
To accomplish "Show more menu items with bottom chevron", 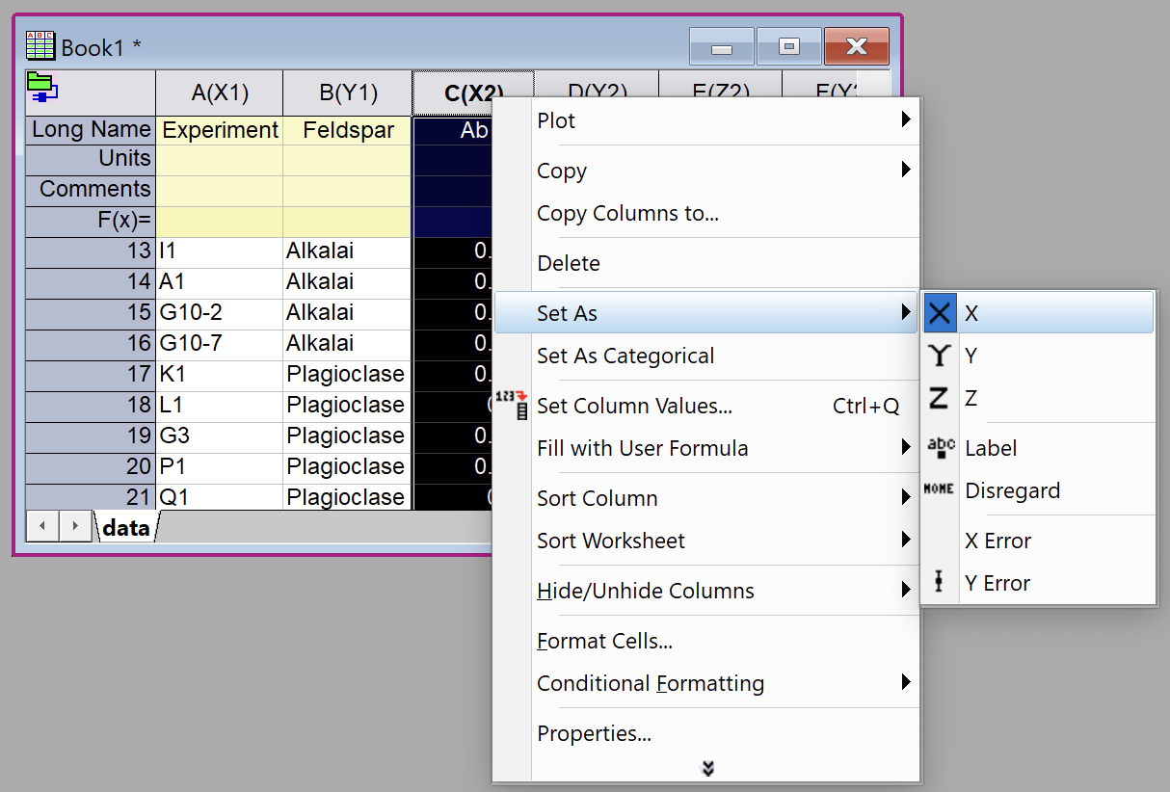I will coord(707,768).
